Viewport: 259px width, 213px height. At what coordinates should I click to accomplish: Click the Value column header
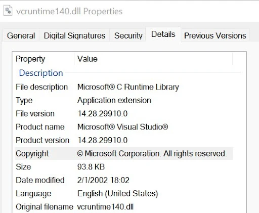click(x=88, y=59)
